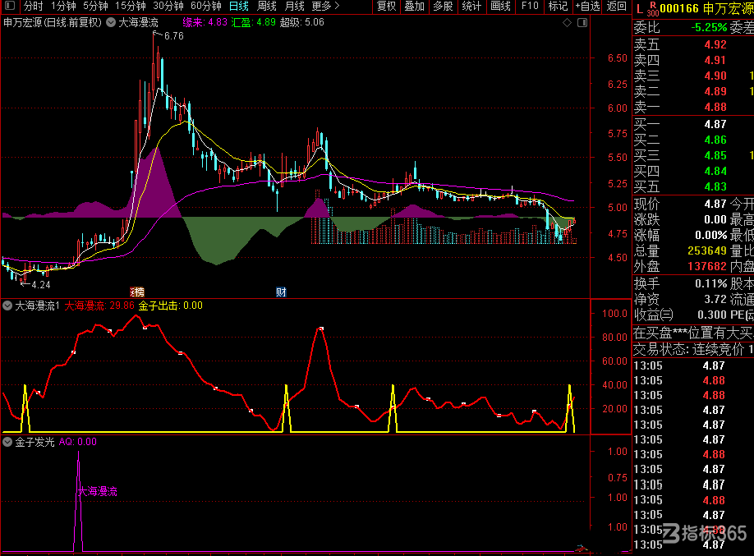Click the 委比 -5.25% value

pos(709,28)
